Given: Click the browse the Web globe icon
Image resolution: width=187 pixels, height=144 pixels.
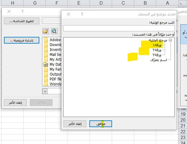Looking at the screenshot, I should tap(54, 31).
